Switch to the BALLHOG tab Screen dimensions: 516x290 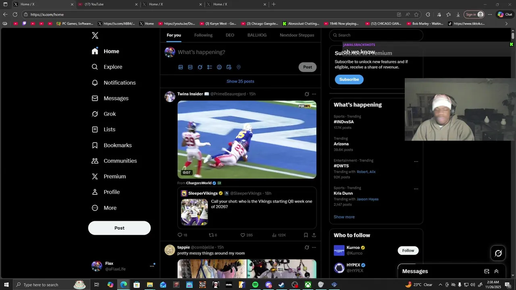(x=257, y=35)
